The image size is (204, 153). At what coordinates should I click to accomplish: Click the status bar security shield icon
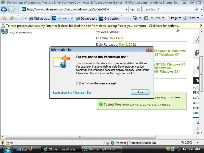pos(3,143)
